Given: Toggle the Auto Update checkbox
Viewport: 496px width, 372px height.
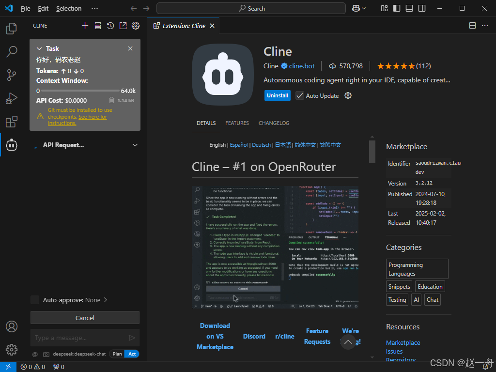Looking at the screenshot, I should pyautogui.click(x=299, y=95).
